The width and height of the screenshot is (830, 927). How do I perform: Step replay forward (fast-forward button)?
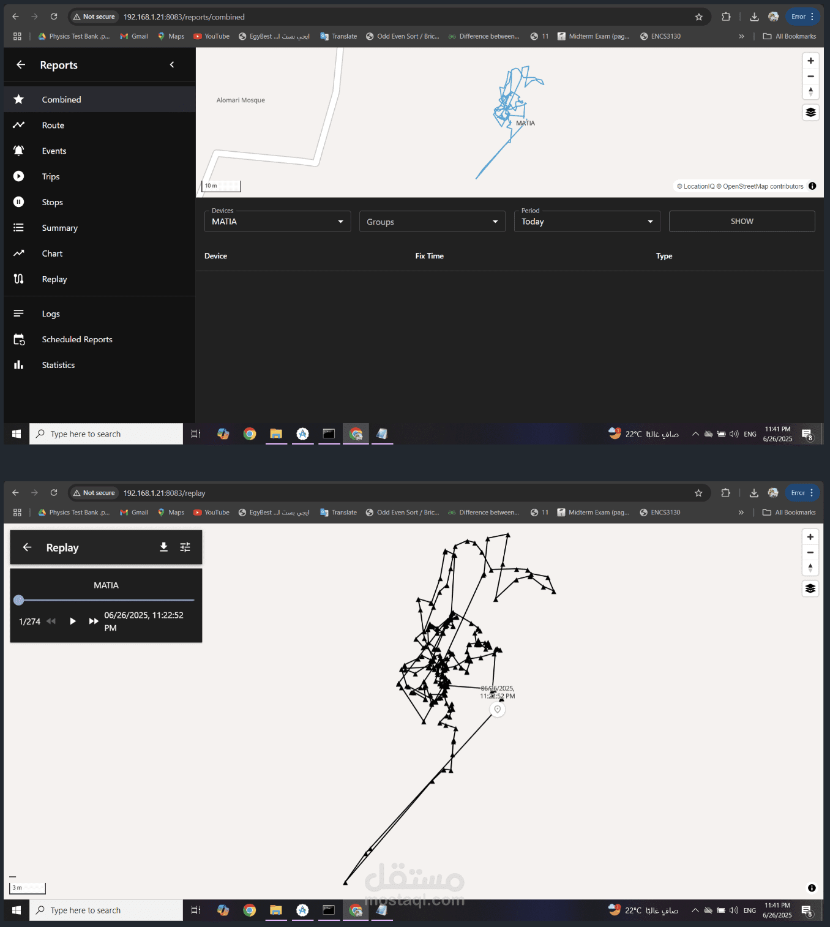(x=94, y=621)
